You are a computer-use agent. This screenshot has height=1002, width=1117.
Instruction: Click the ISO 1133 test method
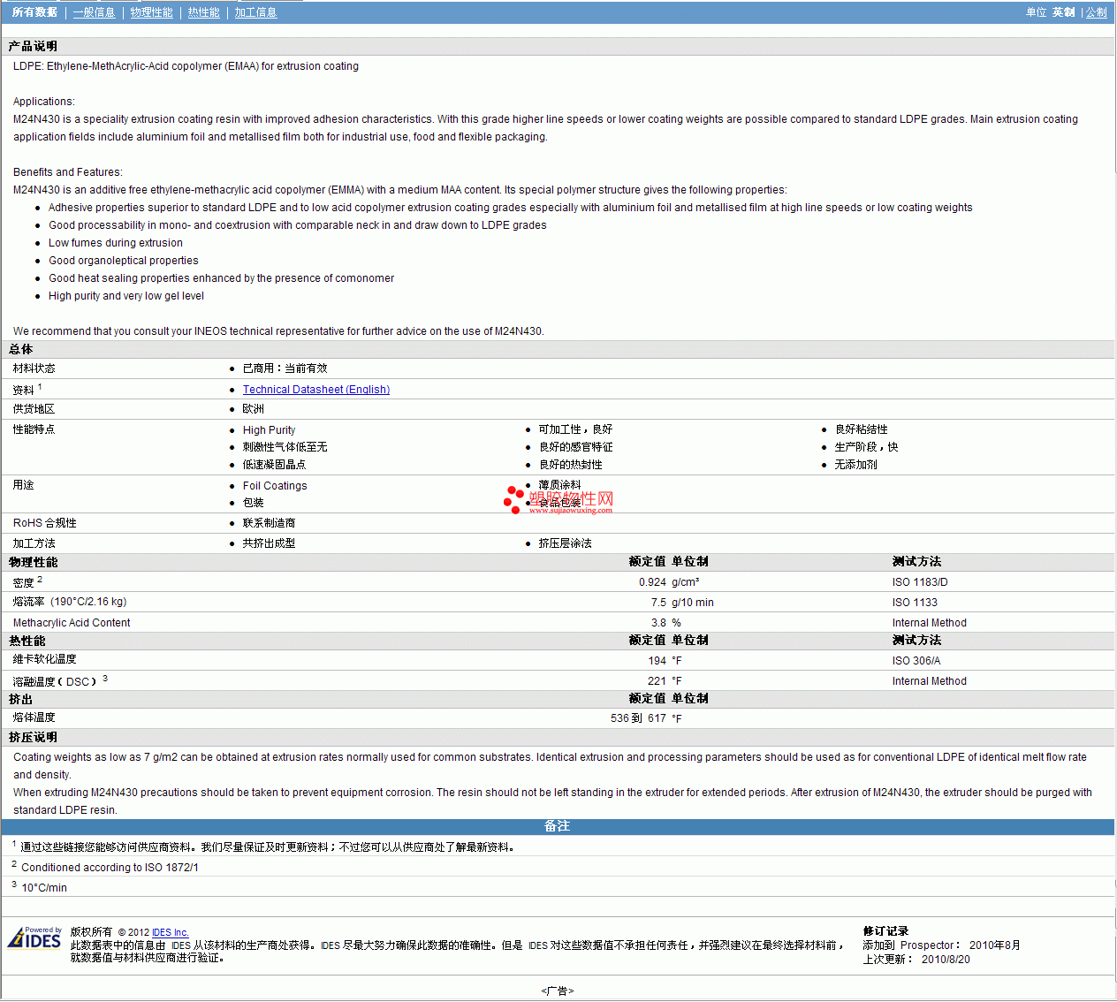915,603
